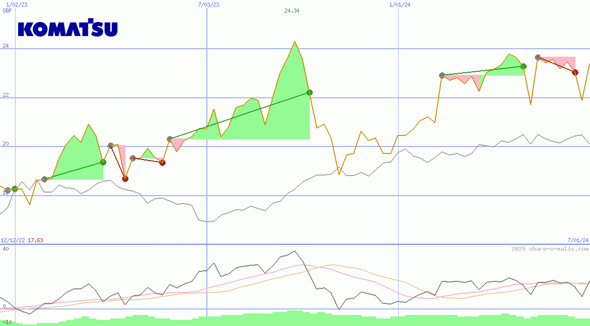Click the 24 price axis label
The width and height of the screenshot is (590, 326).
[6, 46]
